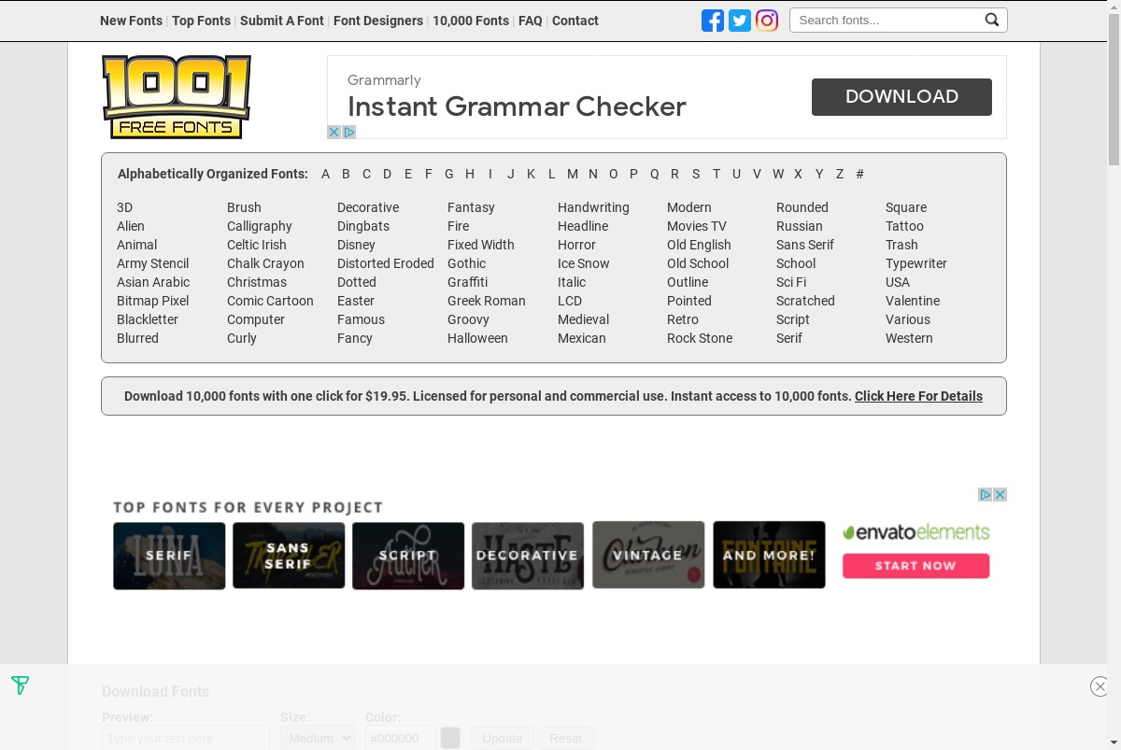Open the Twitter page icon
The image size is (1121, 750).
[x=740, y=21]
